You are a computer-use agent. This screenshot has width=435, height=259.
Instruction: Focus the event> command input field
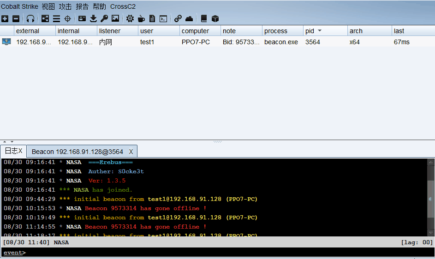click(x=218, y=253)
